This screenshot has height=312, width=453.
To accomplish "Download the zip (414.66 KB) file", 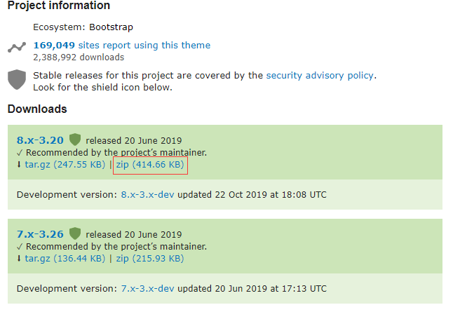I will coord(150,165).
